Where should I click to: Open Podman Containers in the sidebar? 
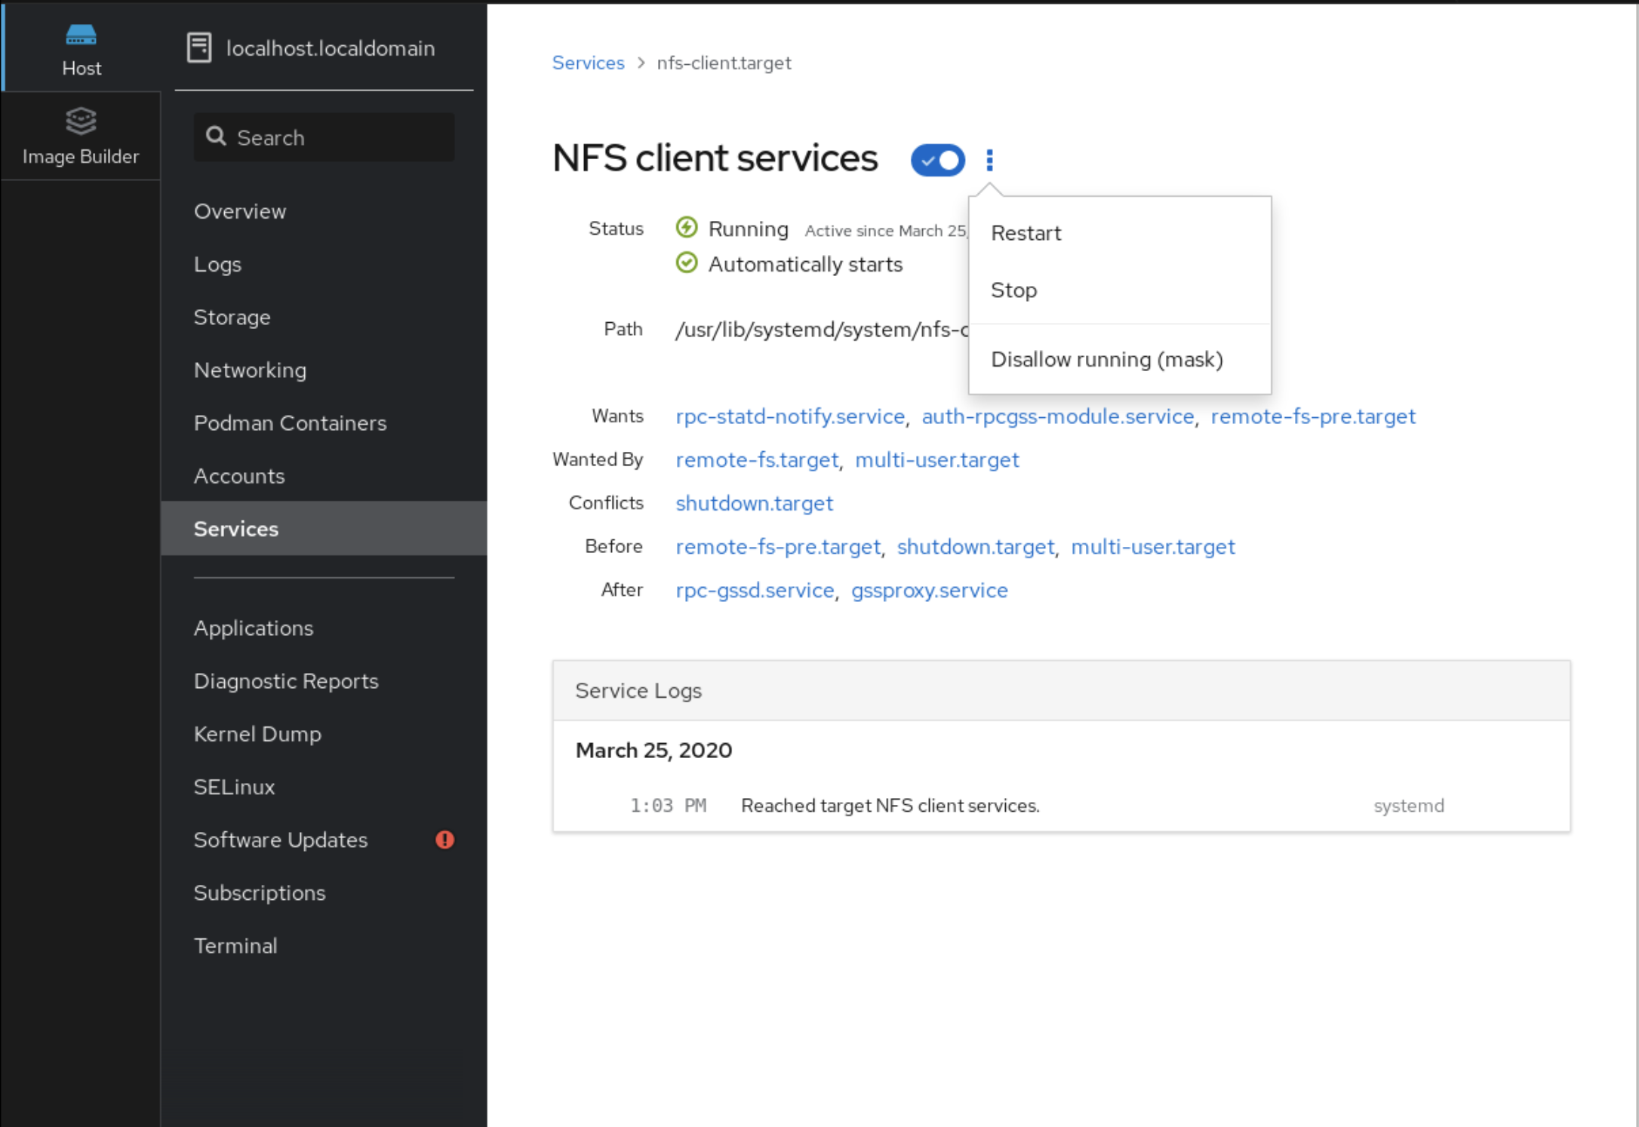pyautogui.click(x=290, y=423)
